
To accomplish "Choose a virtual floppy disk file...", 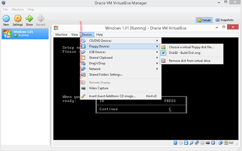I will (x=192, y=47).
